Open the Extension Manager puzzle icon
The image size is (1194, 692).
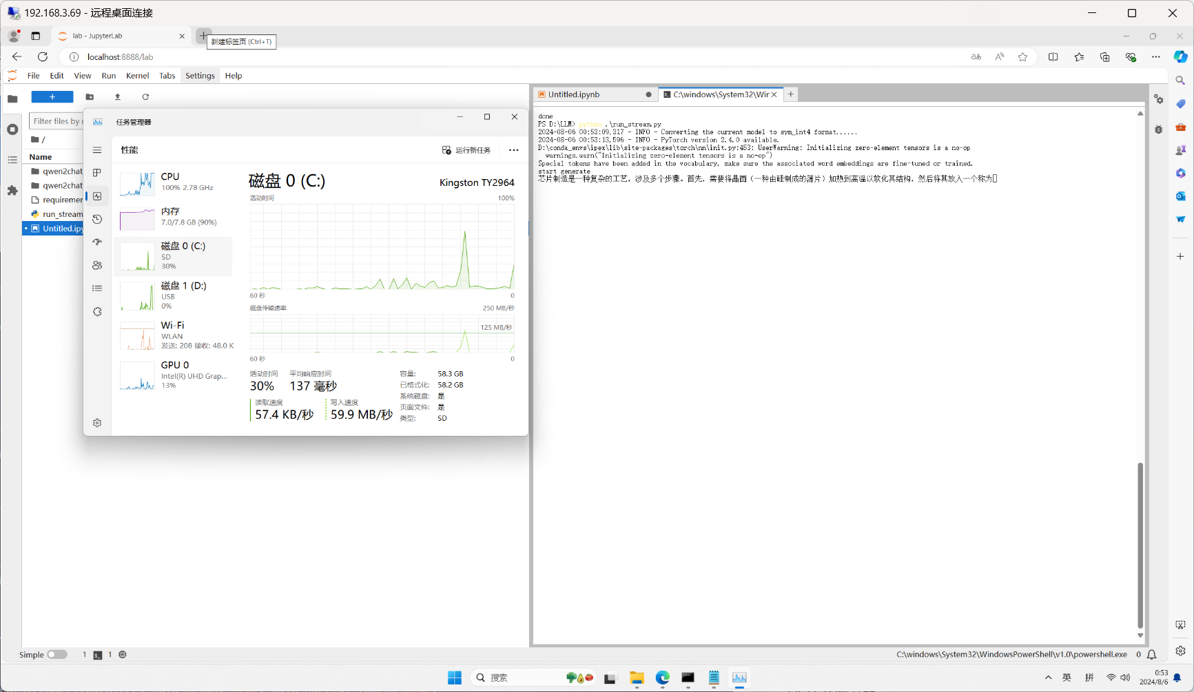click(12, 190)
